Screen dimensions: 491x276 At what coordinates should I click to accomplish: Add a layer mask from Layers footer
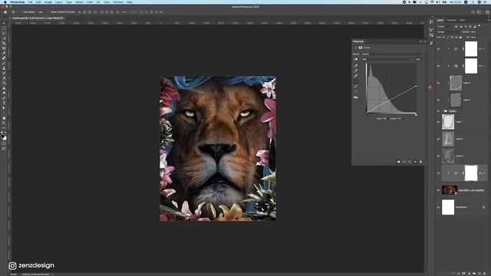[463, 274]
